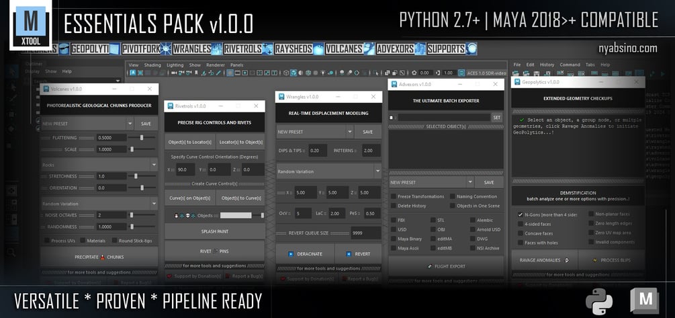The height and width of the screenshot is (318, 675).
Task: Open the viewport Renderer menu
Action: 216,65
